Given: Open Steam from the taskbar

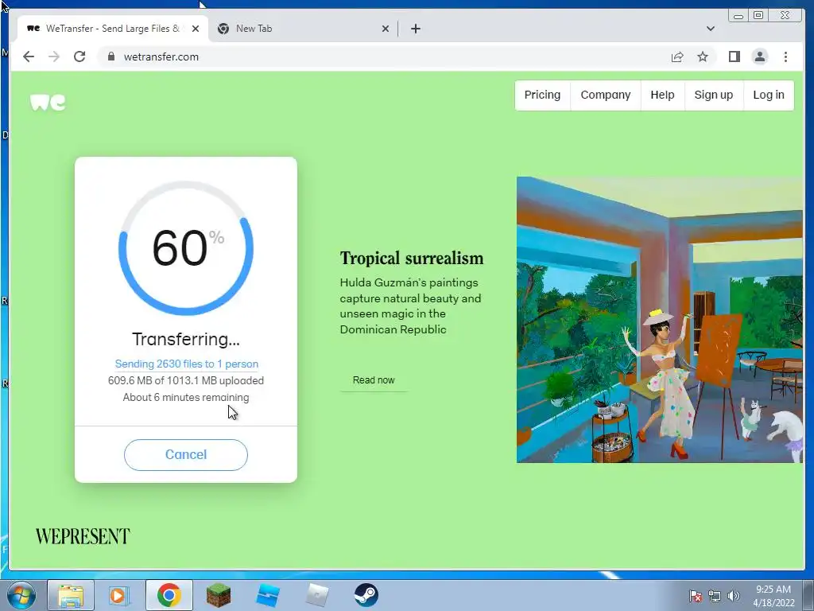Looking at the screenshot, I should (x=366, y=595).
